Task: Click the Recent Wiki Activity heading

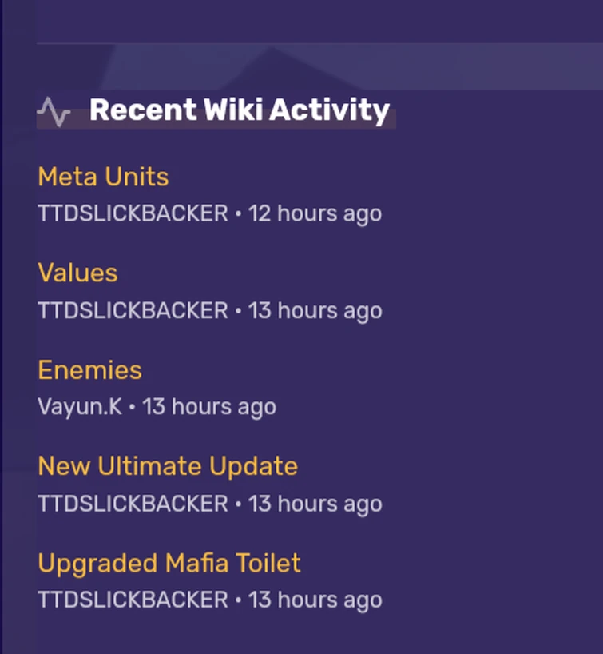Action: point(239,110)
